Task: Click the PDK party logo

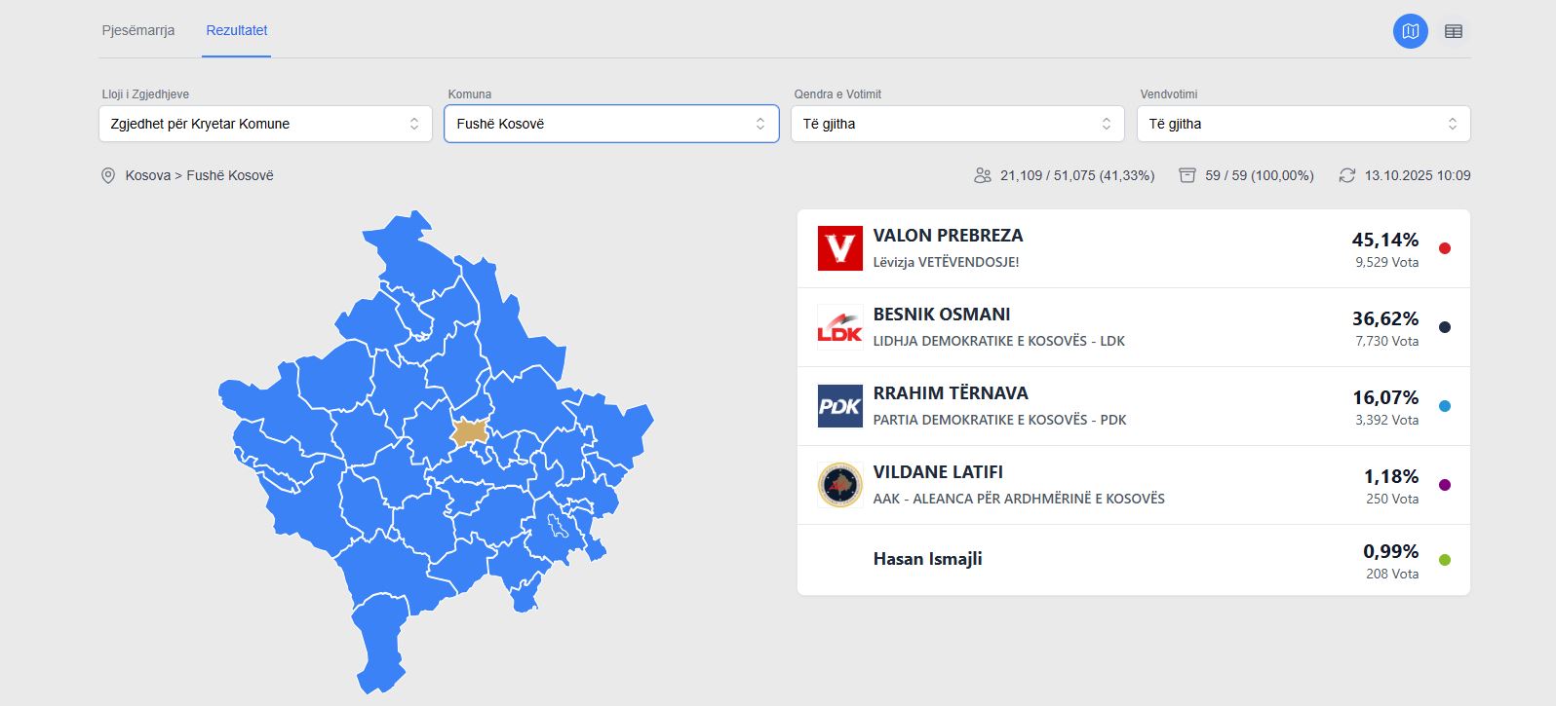Action: (x=839, y=406)
